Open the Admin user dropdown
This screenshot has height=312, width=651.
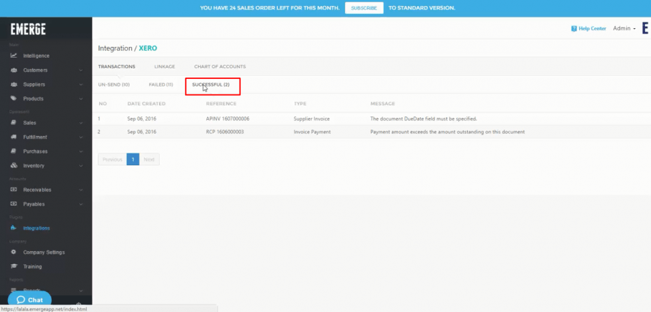point(624,29)
